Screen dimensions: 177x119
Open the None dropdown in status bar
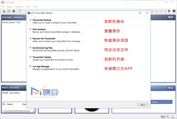click(x=165, y=117)
